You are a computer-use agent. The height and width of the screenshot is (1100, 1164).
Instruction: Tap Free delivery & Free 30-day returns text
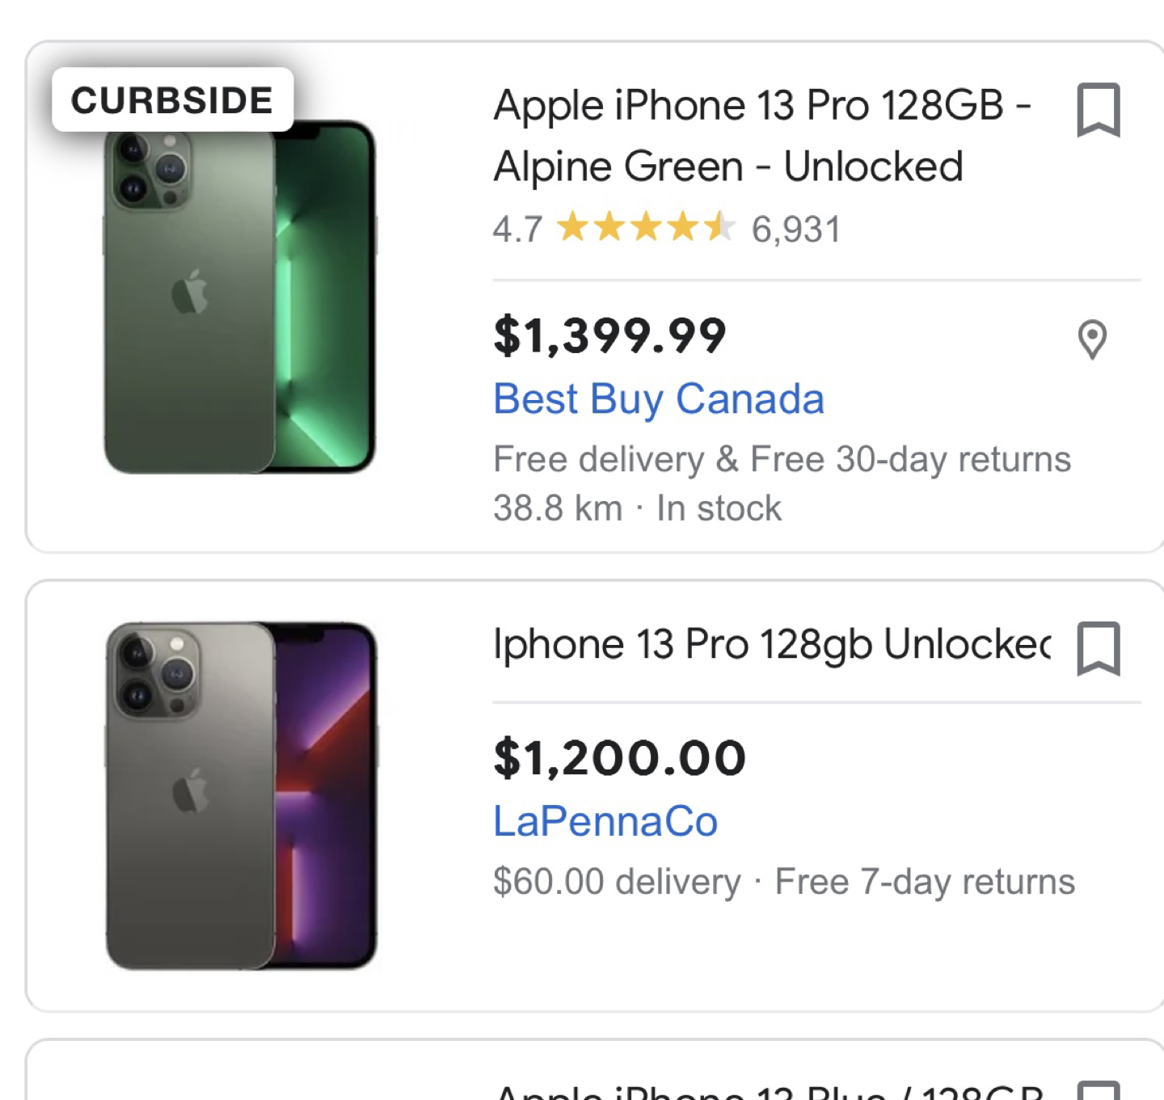coord(782,459)
